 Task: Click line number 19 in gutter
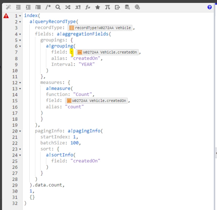coord(15,125)
